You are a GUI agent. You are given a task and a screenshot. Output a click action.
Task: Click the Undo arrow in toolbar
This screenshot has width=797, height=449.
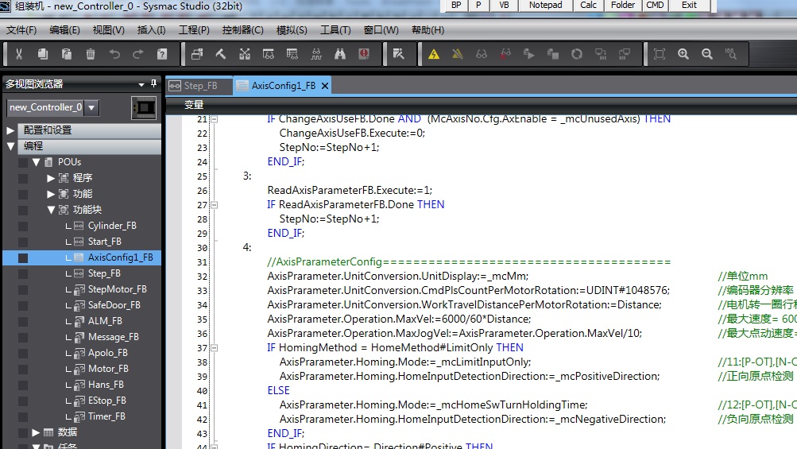[114, 54]
